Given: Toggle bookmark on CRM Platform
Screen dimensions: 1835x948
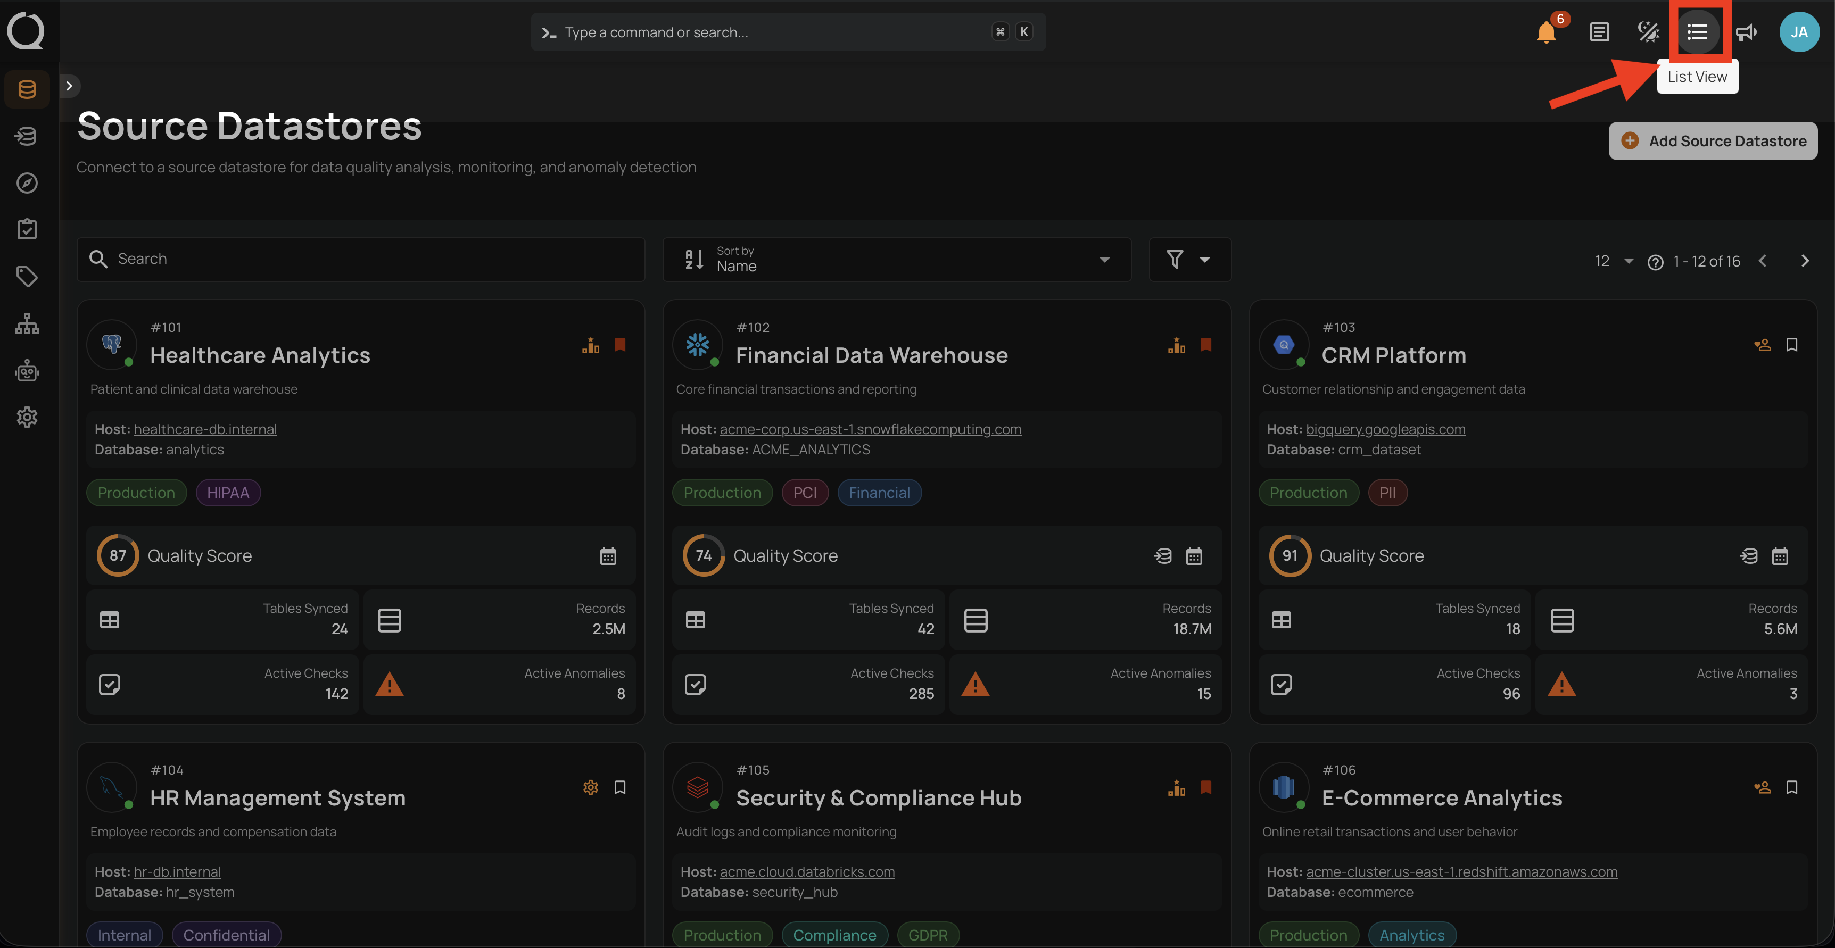Looking at the screenshot, I should point(1791,345).
